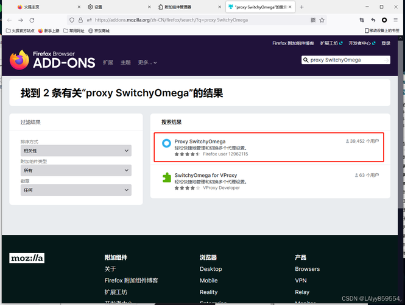Viewport: 405px width, 305px height.
Task: Go forward using the browser forward arrow
Action: point(21,20)
